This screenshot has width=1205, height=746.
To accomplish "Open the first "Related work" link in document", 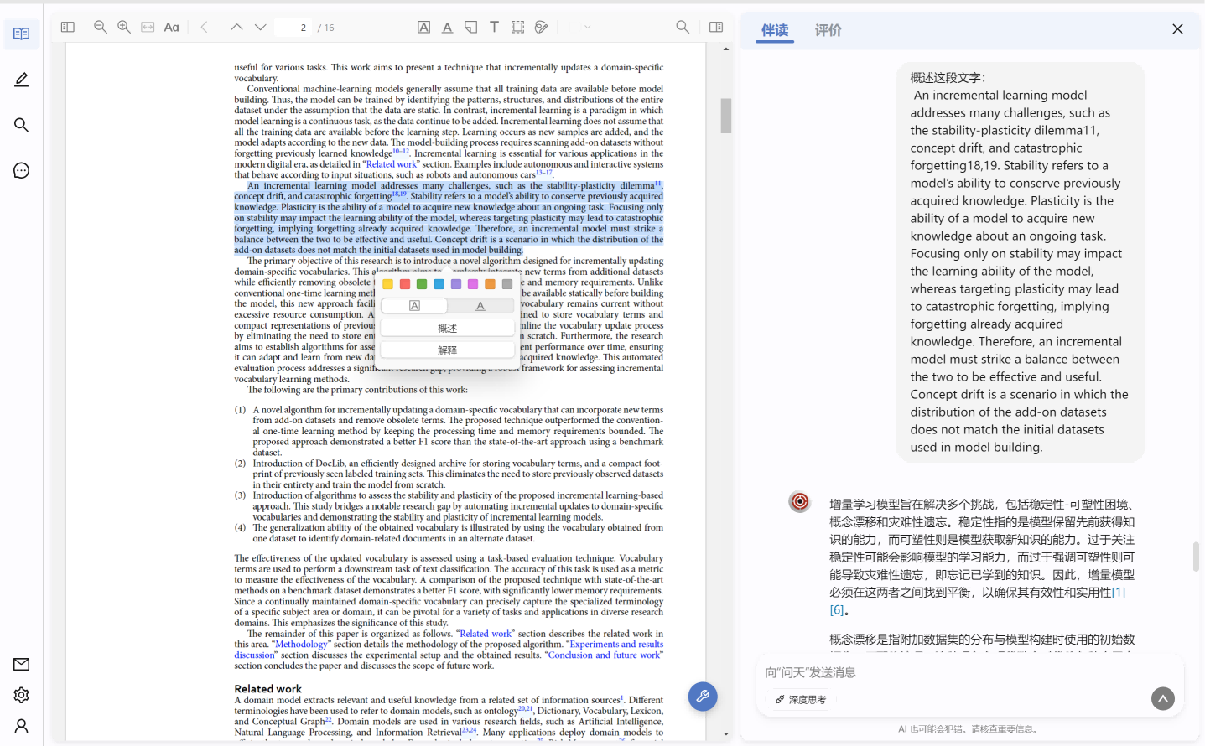I will click(392, 164).
